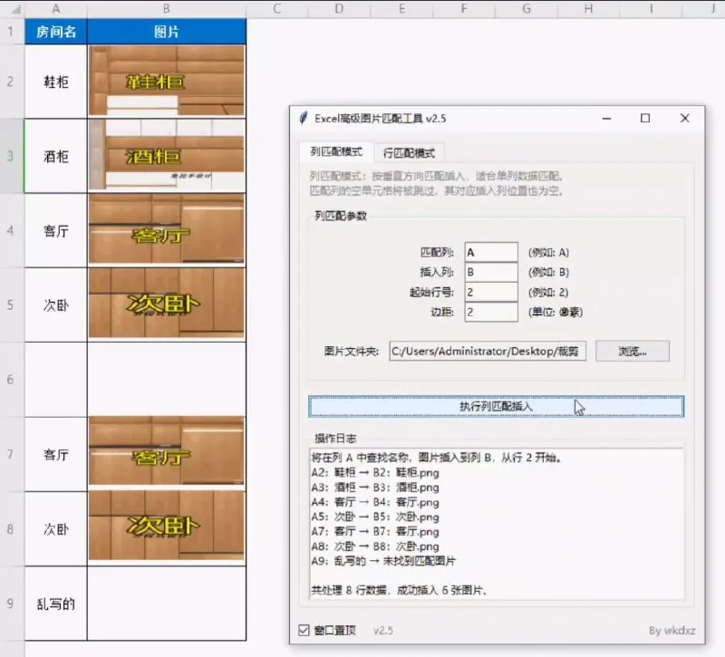Viewport: 725px width, 657px height.
Task: Click the 浏览... browse button
Action: (x=632, y=350)
